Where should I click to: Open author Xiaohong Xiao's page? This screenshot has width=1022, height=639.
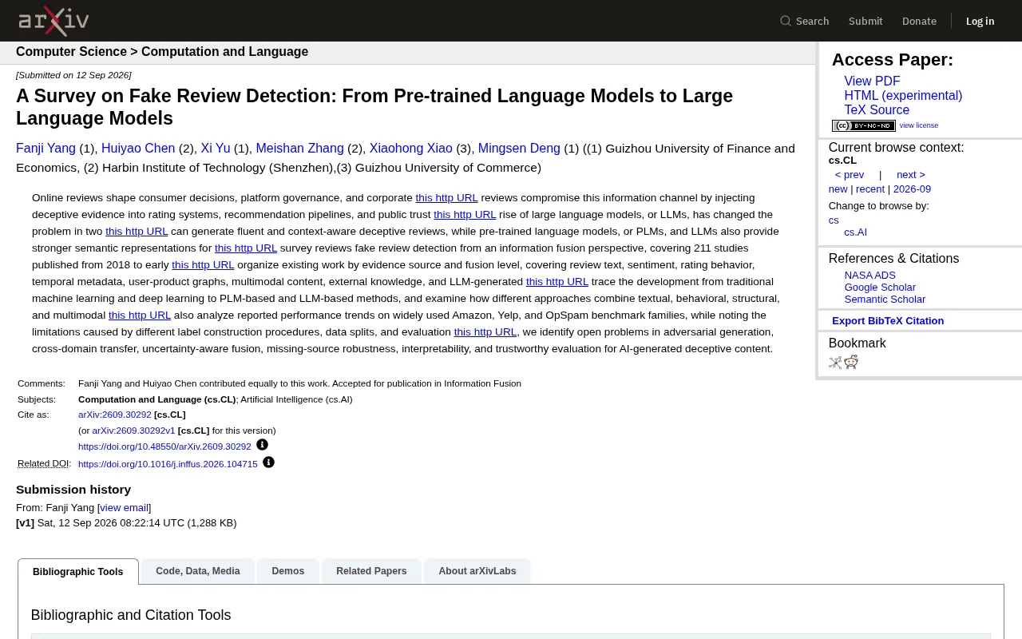[x=410, y=149]
